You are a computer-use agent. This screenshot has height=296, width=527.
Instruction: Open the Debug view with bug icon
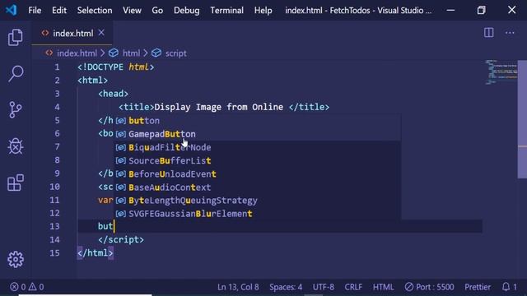click(x=16, y=146)
